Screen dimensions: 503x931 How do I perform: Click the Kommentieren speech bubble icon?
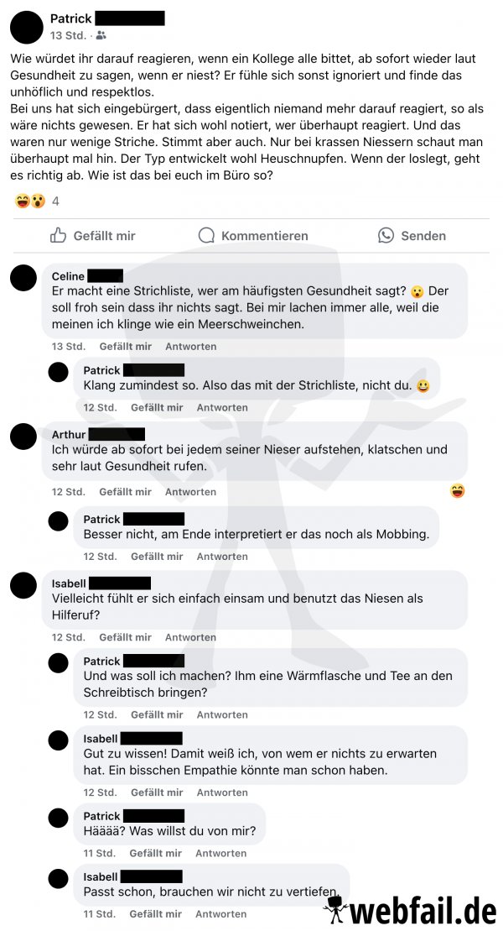[x=206, y=235]
